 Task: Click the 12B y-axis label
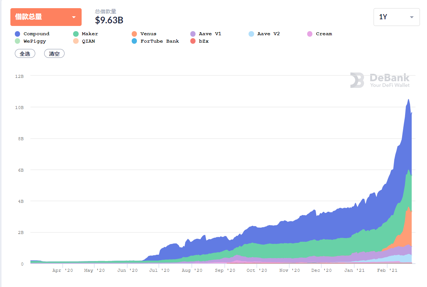(19, 76)
